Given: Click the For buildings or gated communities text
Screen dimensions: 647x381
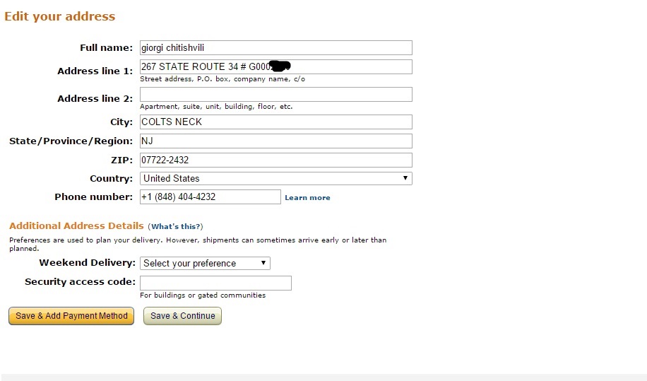Looking at the screenshot, I should (203, 295).
